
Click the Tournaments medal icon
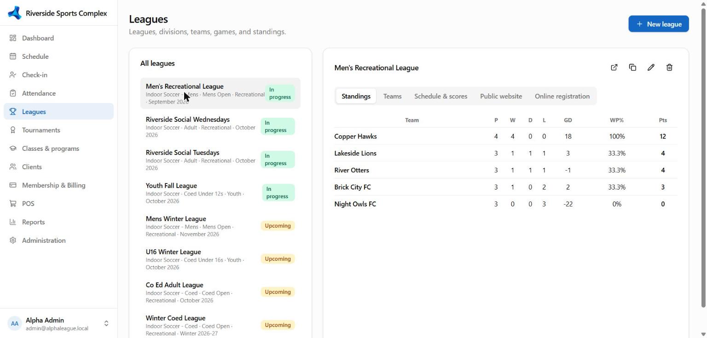[13, 130]
